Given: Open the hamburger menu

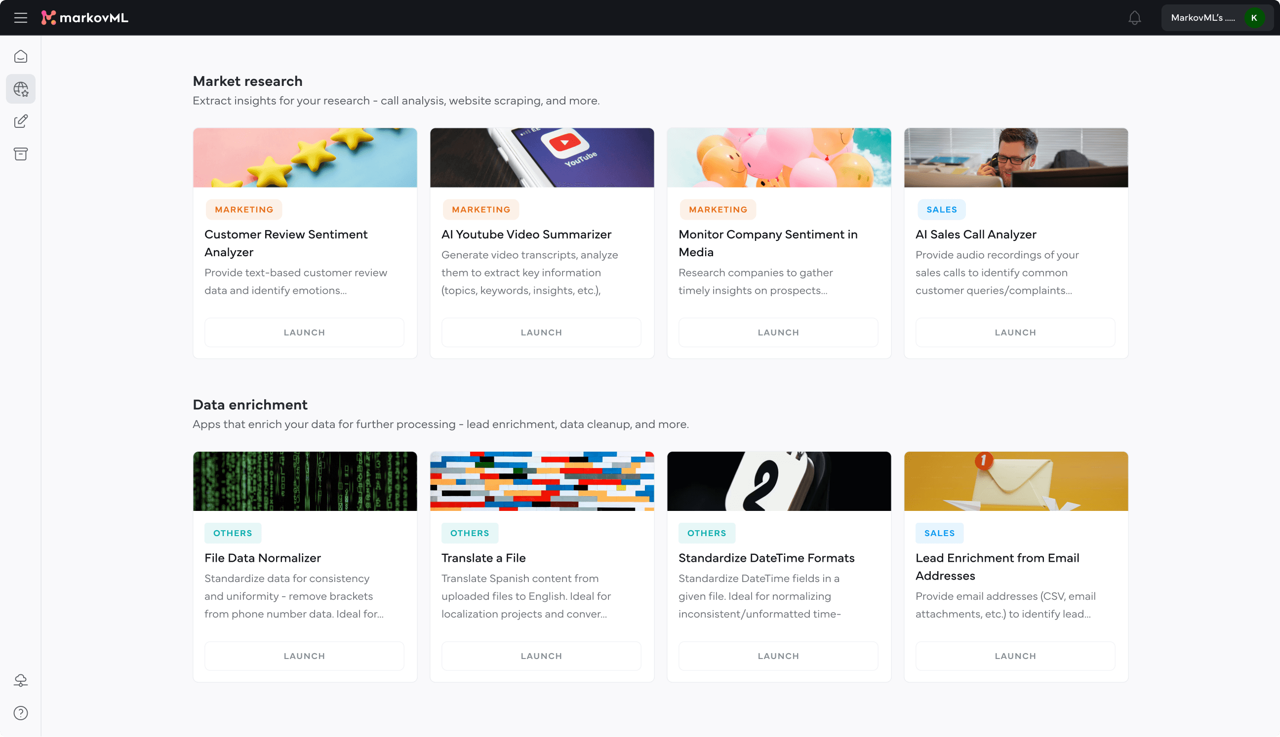Looking at the screenshot, I should coord(21,18).
